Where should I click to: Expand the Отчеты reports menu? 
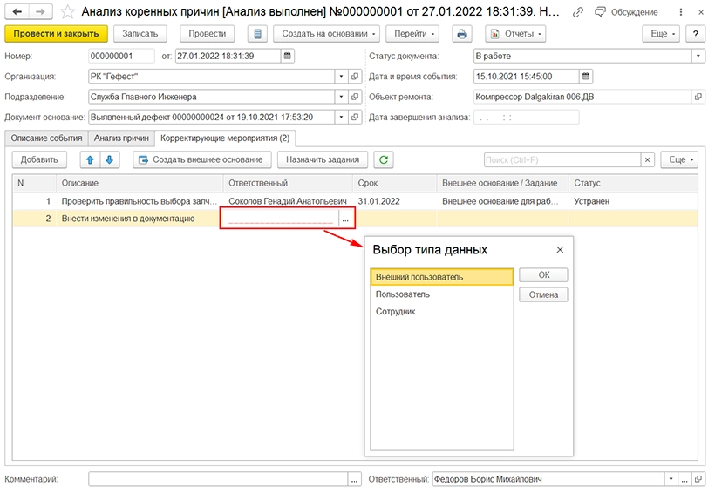tap(515, 34)
